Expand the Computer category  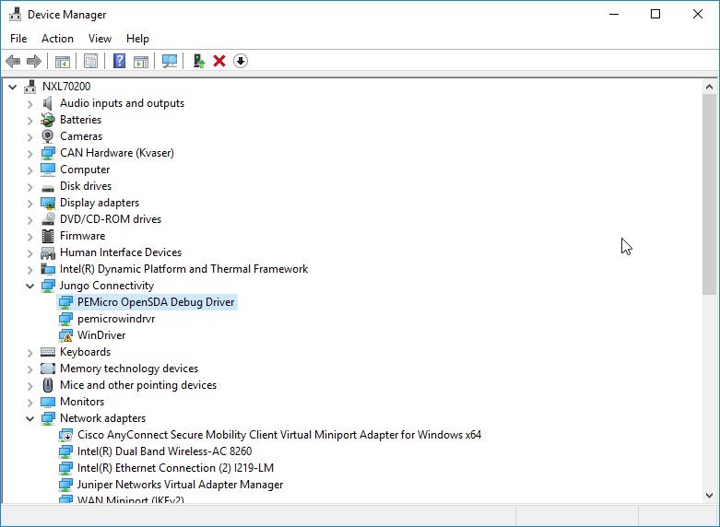(x=30, y=170)
